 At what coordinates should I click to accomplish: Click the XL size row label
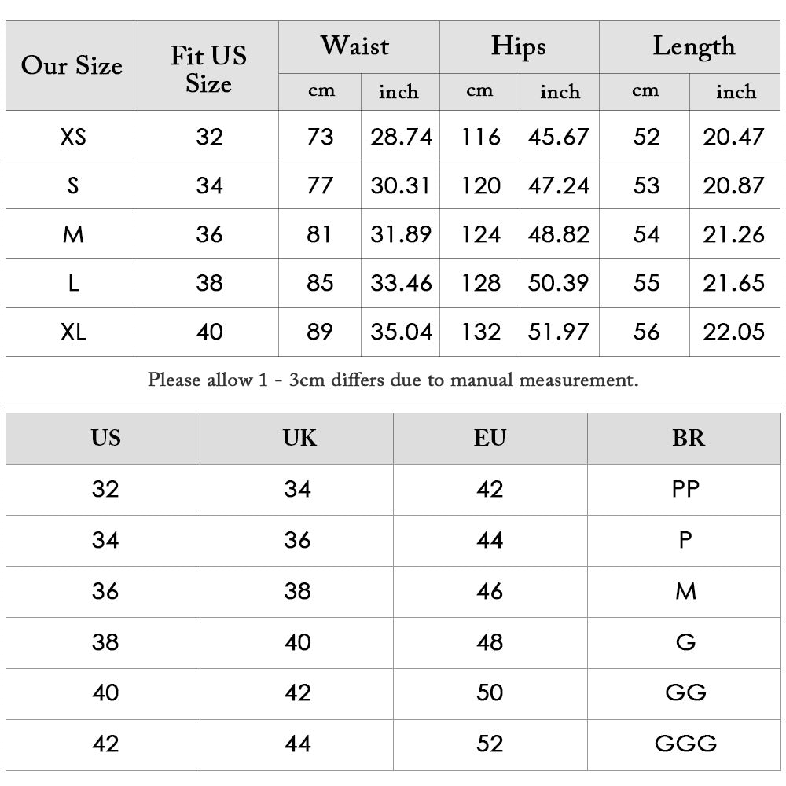[x=73, y=332]
